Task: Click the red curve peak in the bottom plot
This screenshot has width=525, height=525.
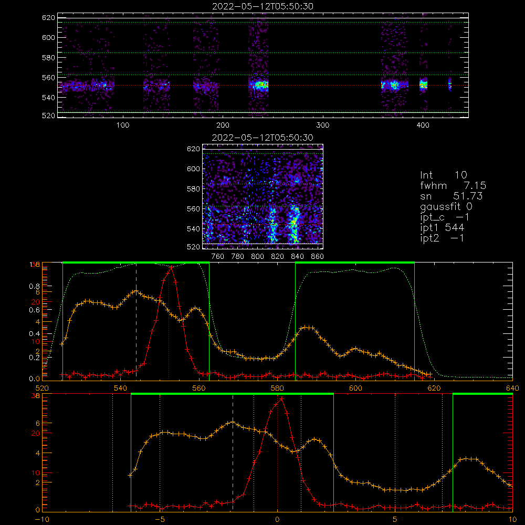Action: point(281,399)
